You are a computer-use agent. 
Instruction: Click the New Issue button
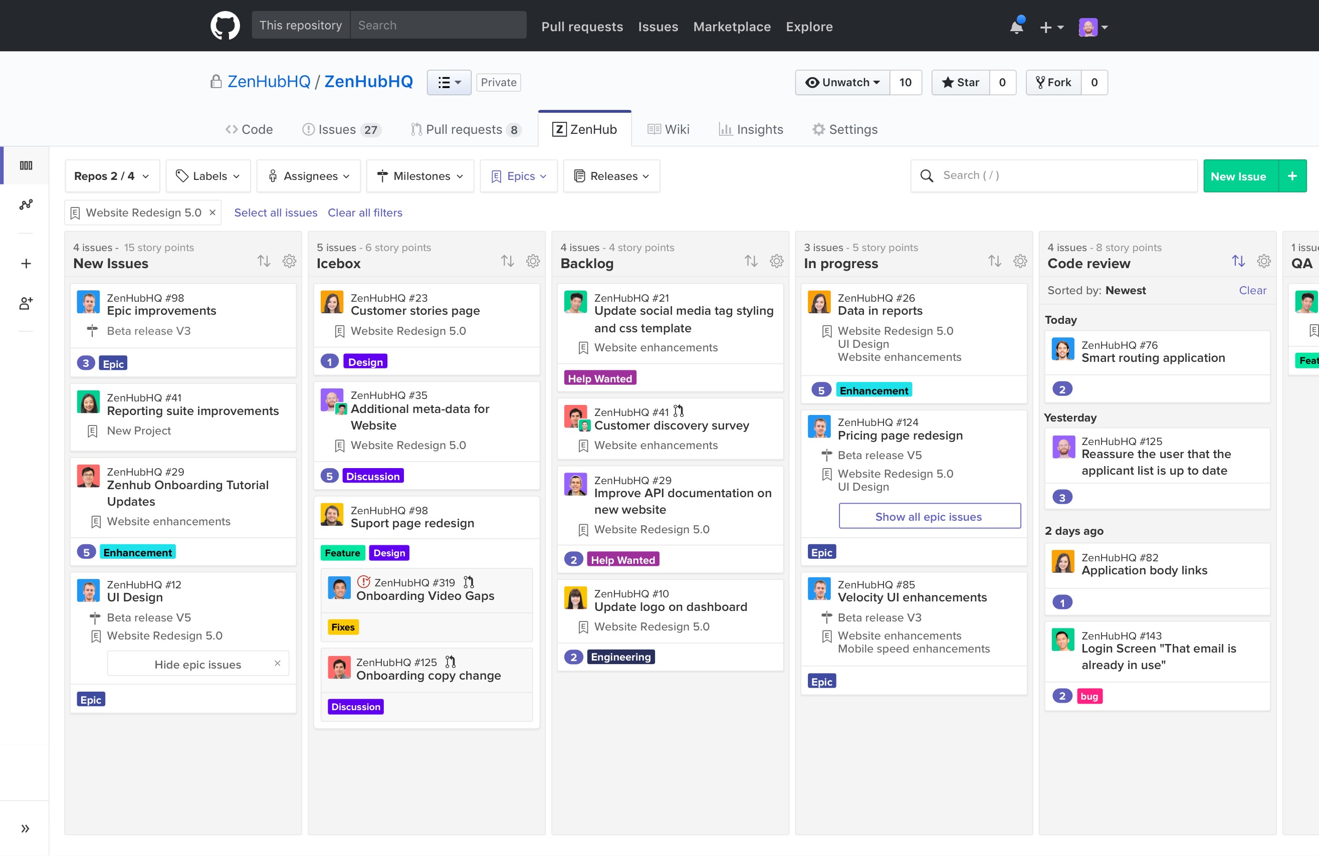click(x=1239, y=176)
